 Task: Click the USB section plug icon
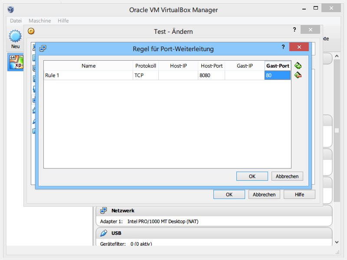point(103,233)
